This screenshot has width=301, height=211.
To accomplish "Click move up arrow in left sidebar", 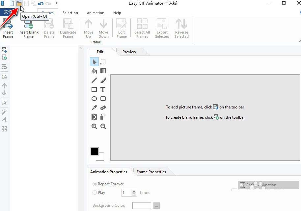I will click(4, 86).
